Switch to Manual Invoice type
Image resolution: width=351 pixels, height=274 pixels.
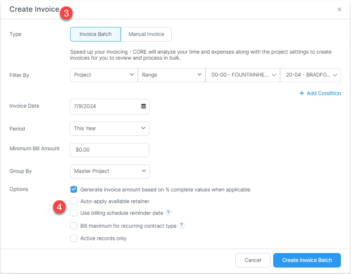pos(146,34)
